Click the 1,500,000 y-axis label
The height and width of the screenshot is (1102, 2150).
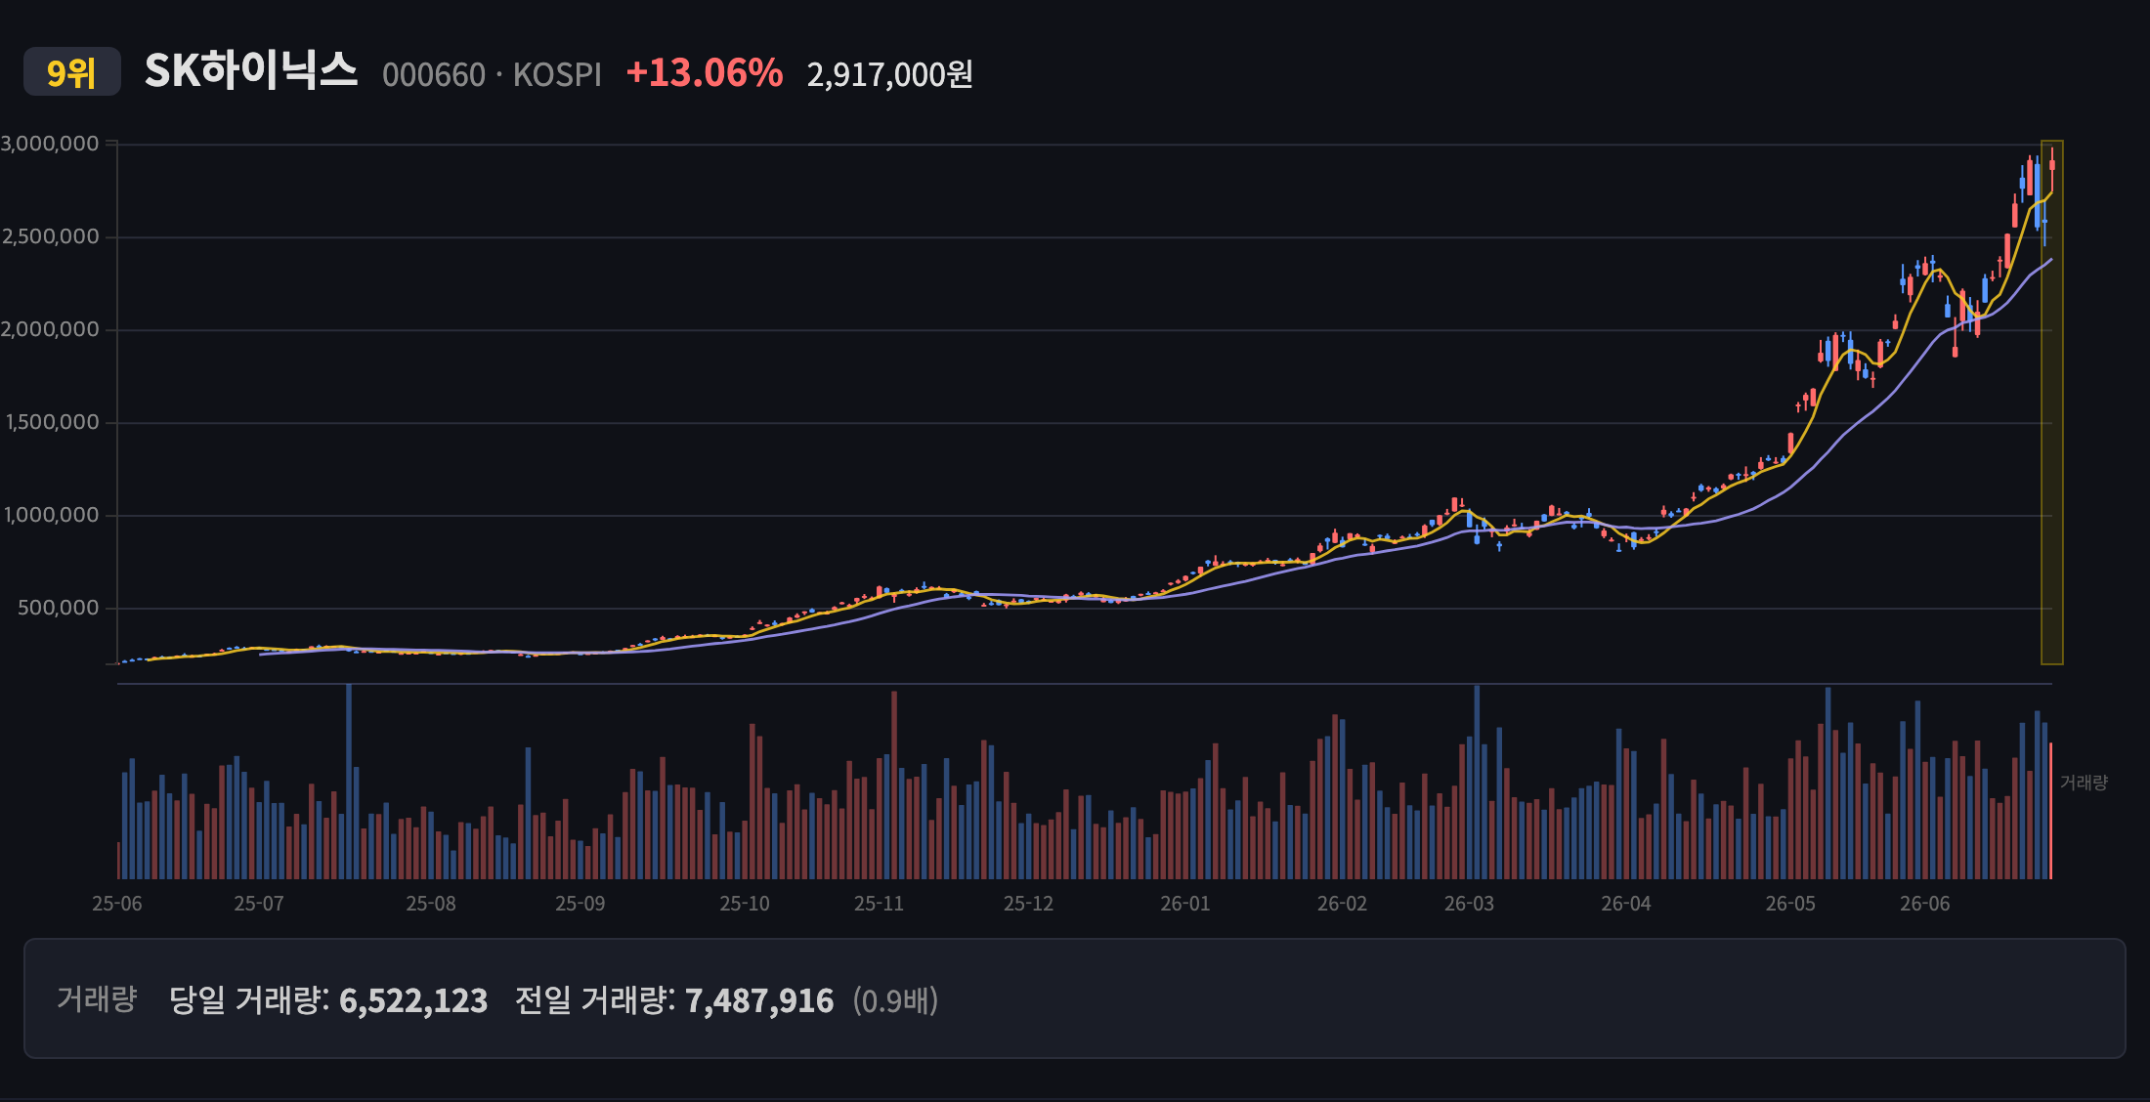[x=53, y=422]
